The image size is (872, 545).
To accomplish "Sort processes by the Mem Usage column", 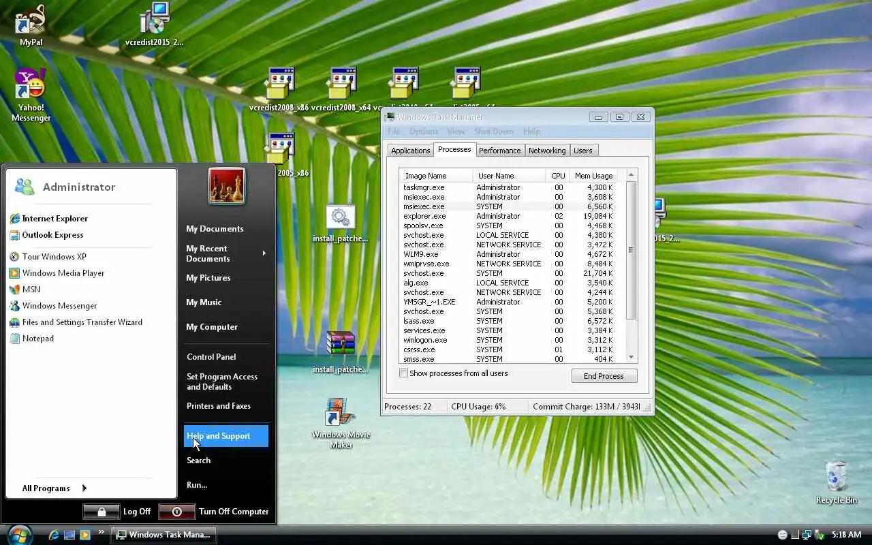I will click(x=593, y=176).
